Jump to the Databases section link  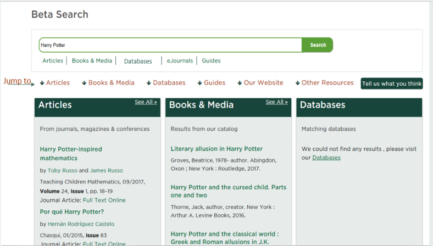(x=169, y=83)
